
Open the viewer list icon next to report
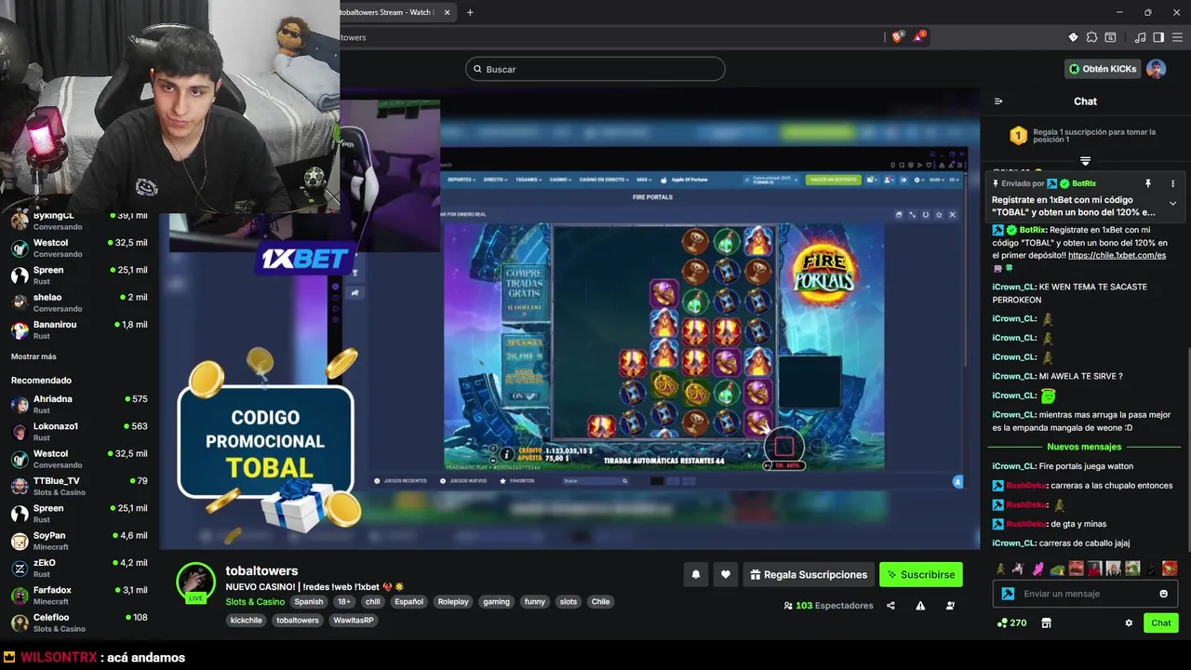point(950,606)
